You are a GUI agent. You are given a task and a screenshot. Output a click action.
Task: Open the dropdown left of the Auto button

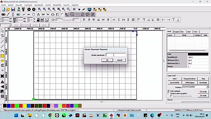click(10, 25)
